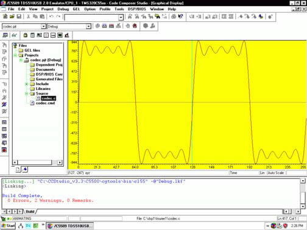Image resolution: width=307 pixels, height=230 pixels.
Task: Click the Print icon in toolbar
Action: point(174,16)
